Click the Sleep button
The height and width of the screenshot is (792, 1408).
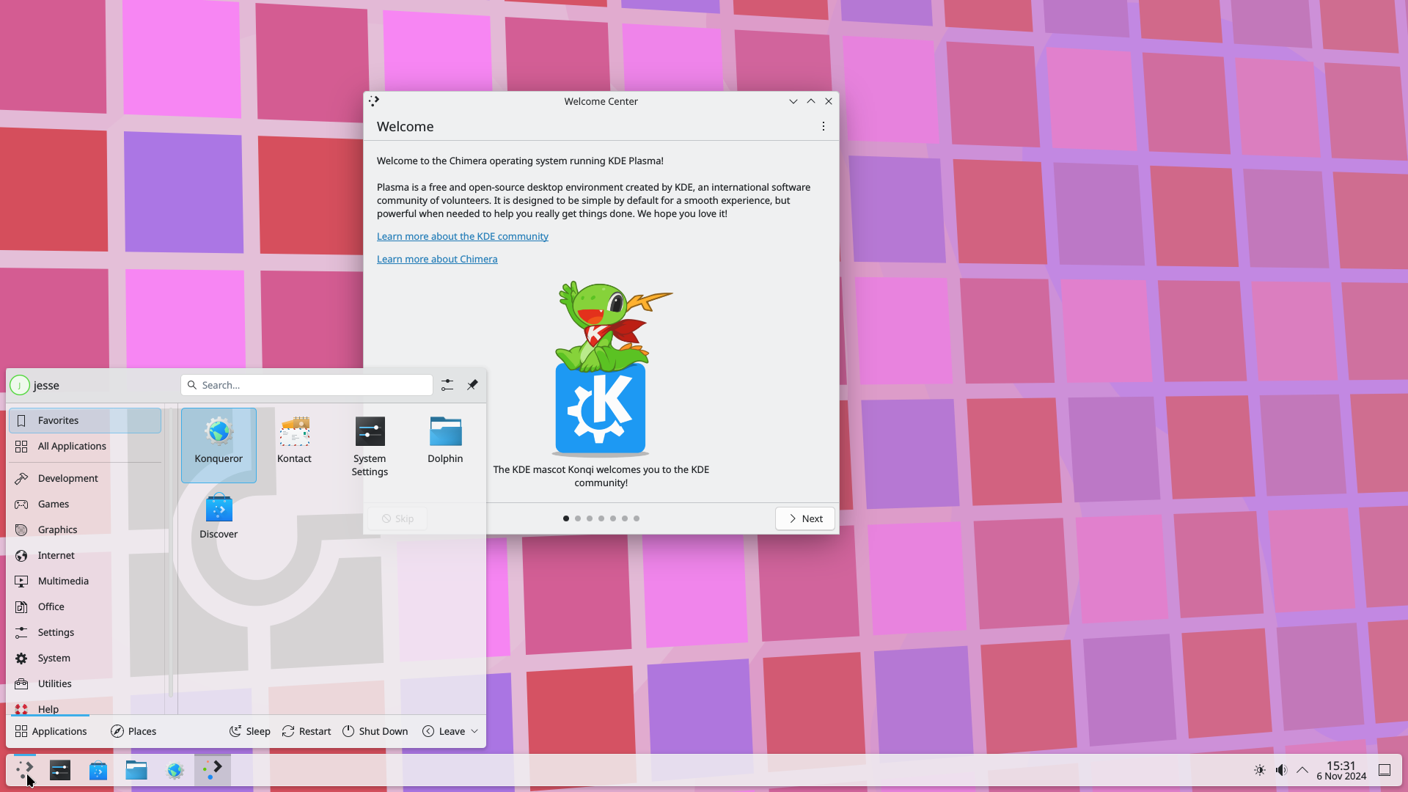coord(250,731)
